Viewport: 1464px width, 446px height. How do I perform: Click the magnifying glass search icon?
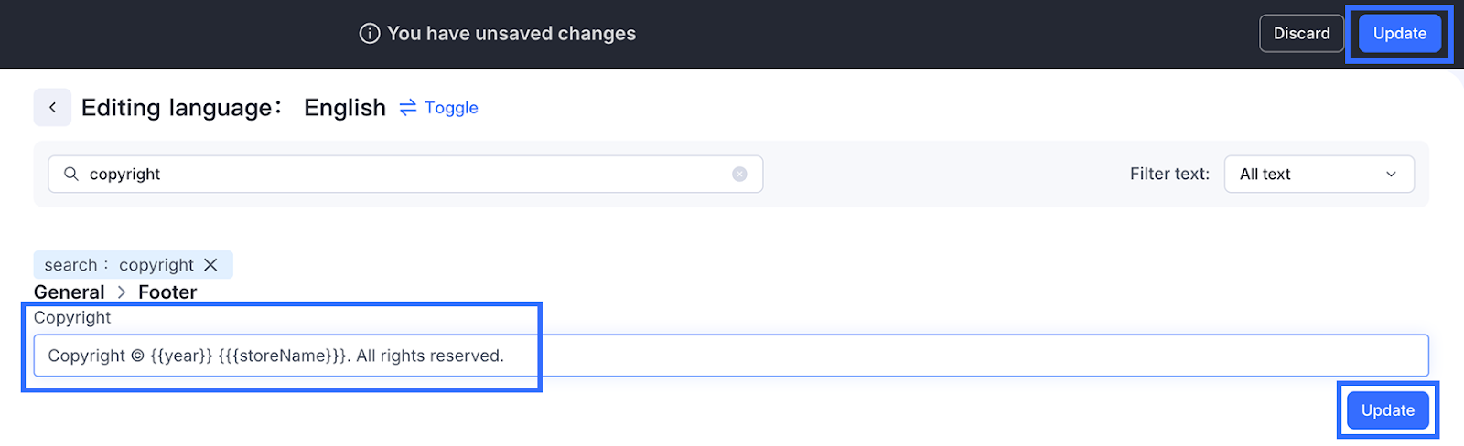71,174
